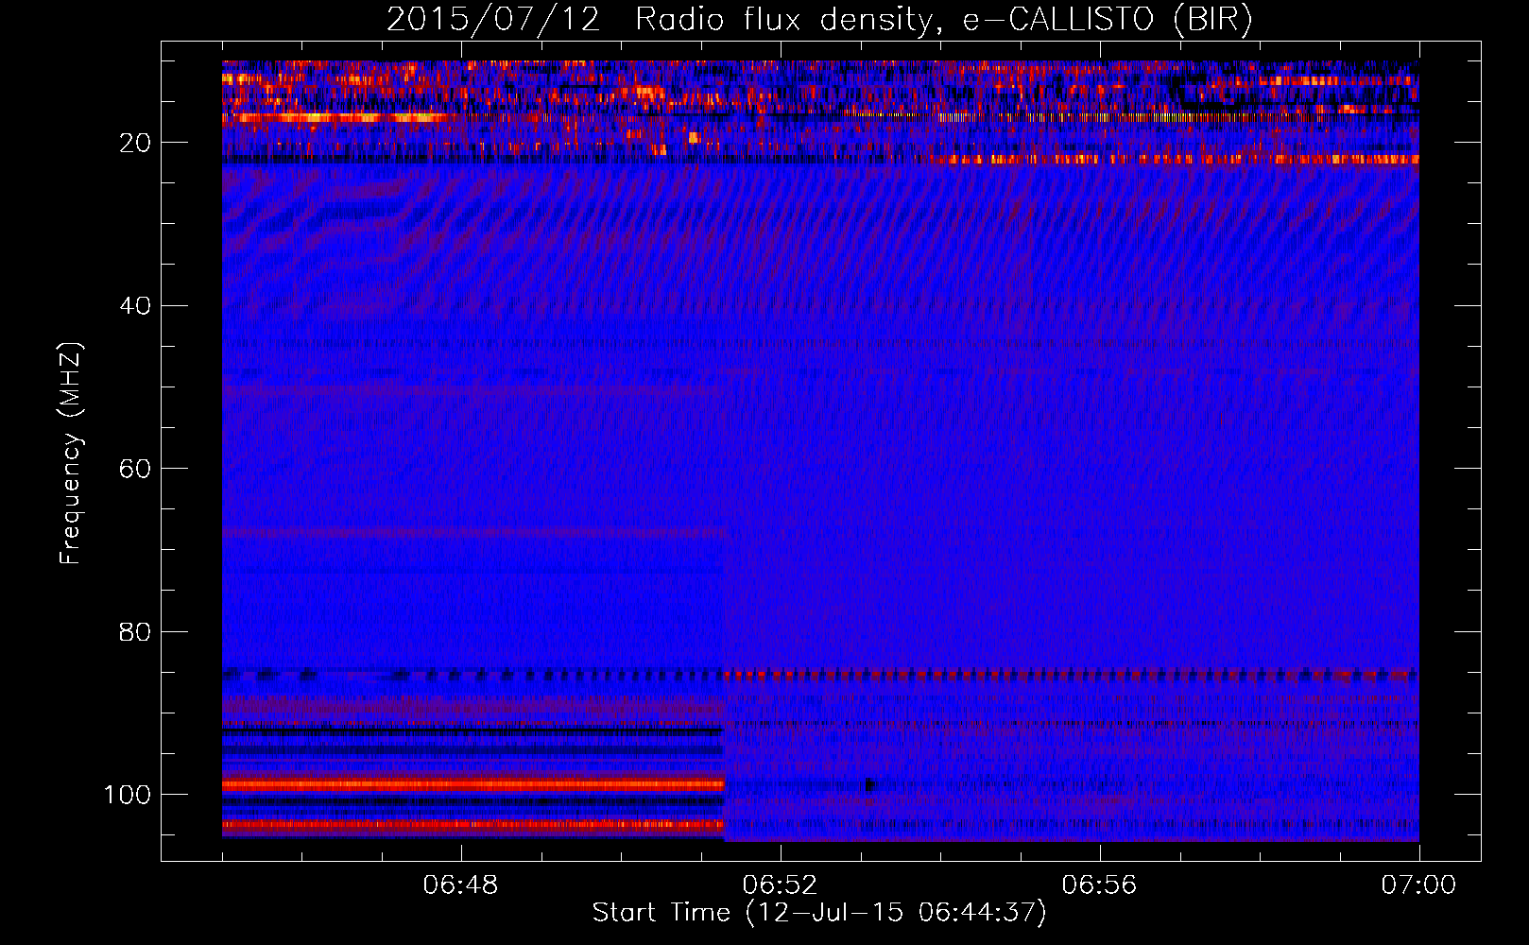The image size is (1529, 945).
Task: Click the 'Frequency (MHZ)' axis label
Action: pyautogui.click(x=71, y=454)
